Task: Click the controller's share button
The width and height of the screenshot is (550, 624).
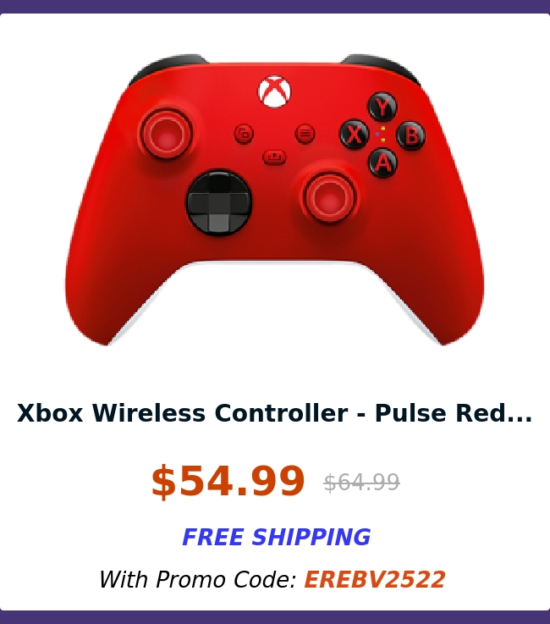Action: [274, 157]
